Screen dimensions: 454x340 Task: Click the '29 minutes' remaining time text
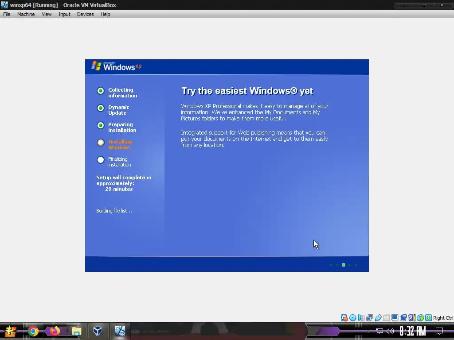click(x=119, y=189)
